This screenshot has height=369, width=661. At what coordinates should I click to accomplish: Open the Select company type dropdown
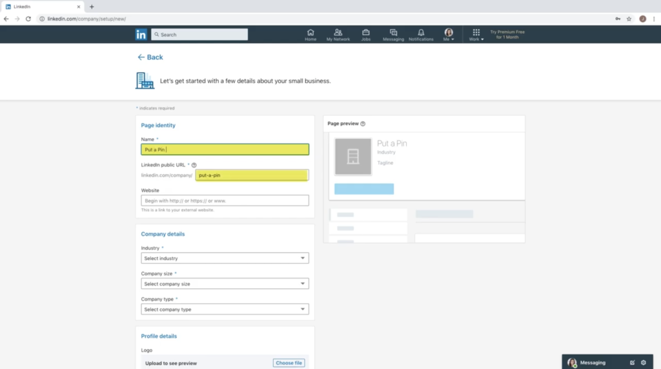click(225, 309)
